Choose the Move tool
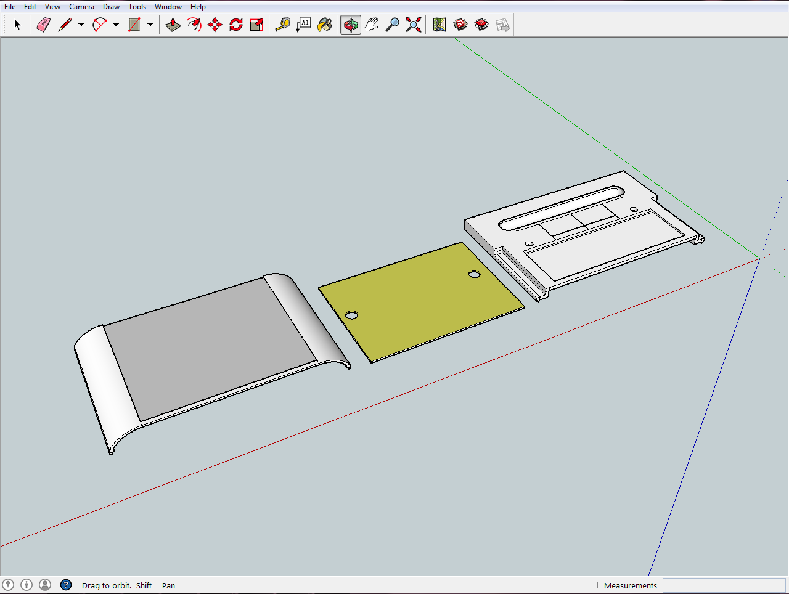 tap(215, 25)
